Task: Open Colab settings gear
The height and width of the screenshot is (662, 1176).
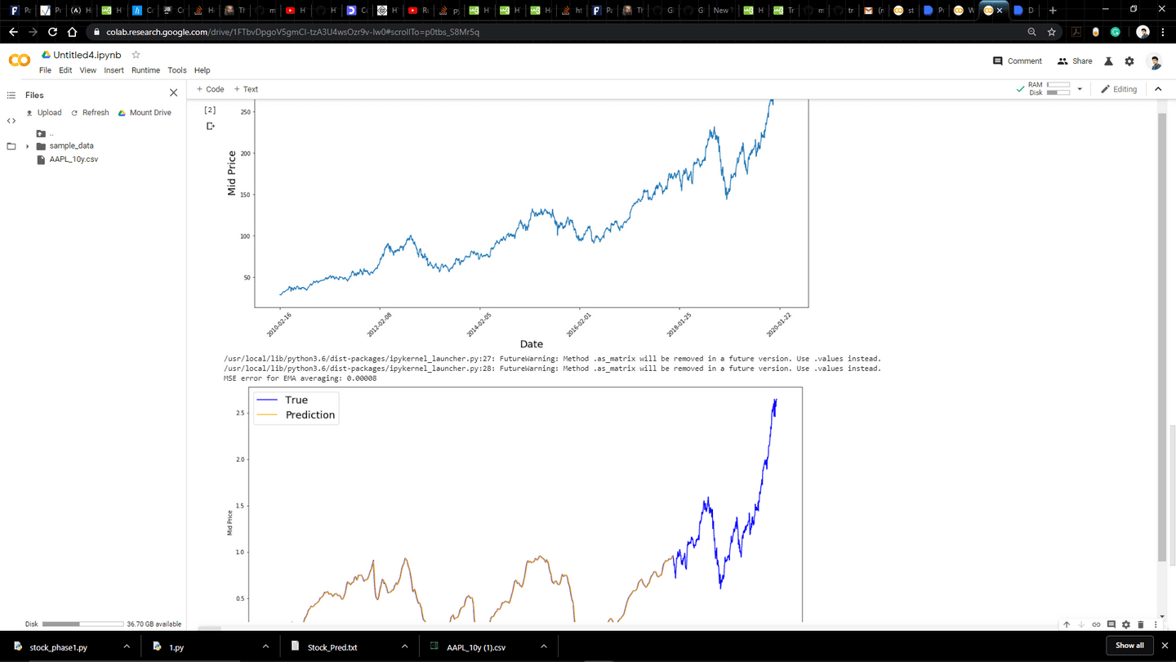Action: point(1129,61)
